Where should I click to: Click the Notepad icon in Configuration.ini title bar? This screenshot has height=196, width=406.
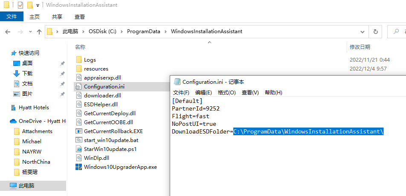click(x=177, y=82)
